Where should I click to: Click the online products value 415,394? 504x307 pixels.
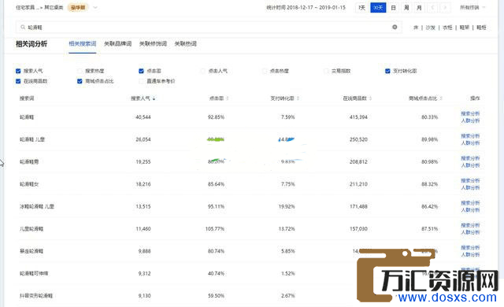pos(358,117)
